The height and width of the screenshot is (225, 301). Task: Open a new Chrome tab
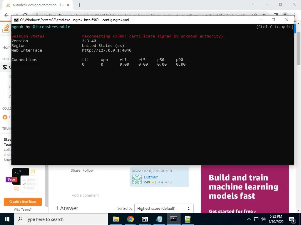pyautogui.click(x=79, y=5)
